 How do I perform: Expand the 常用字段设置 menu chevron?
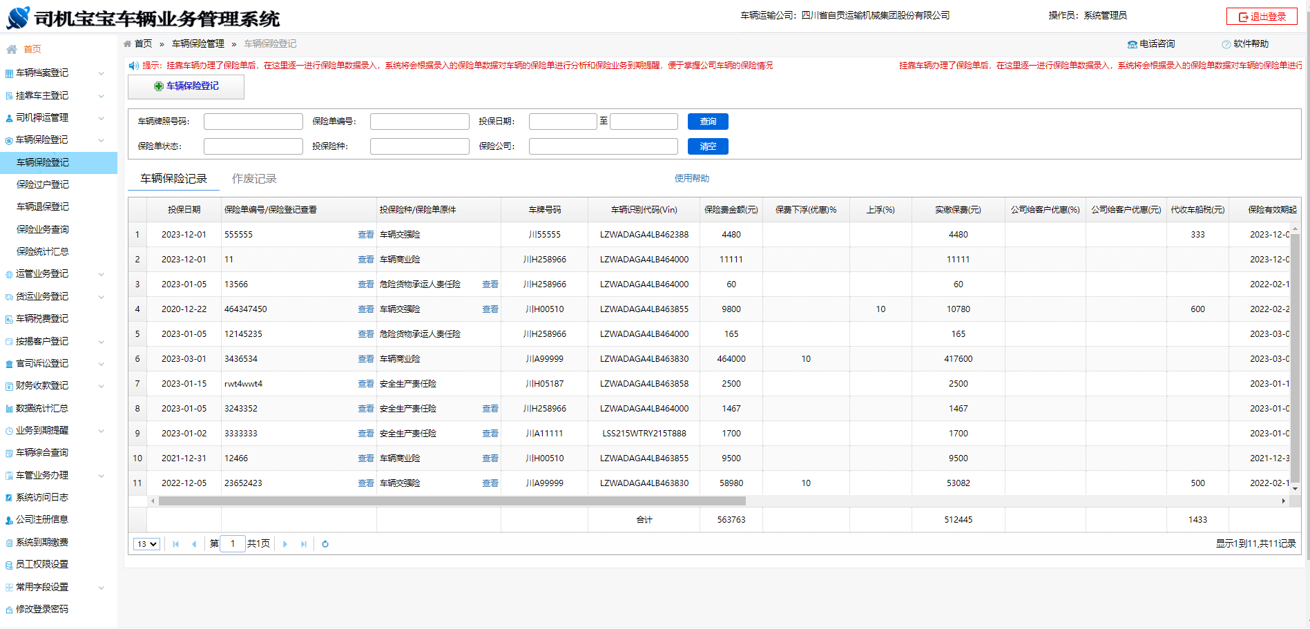pos(102,588)
